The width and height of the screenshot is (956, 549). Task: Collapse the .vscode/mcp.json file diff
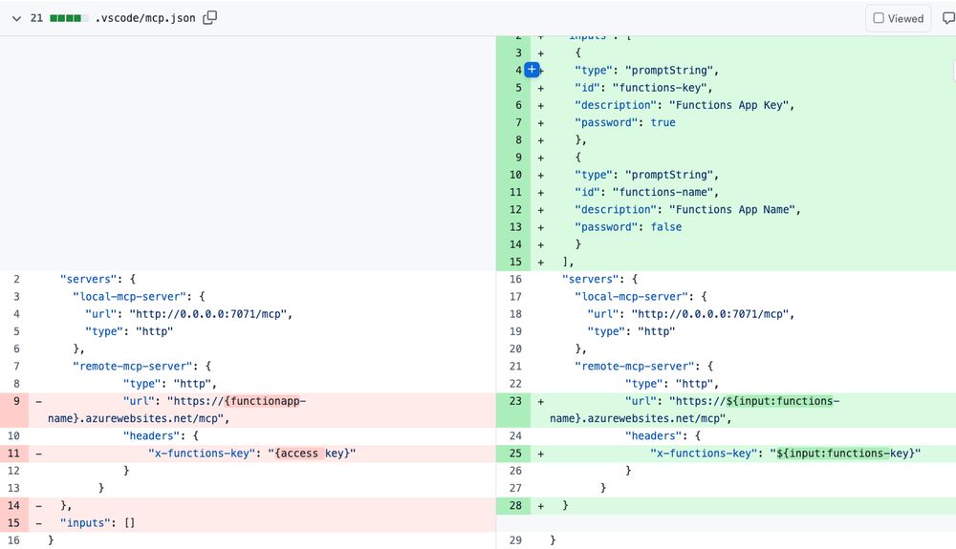(x=16, y=18)
